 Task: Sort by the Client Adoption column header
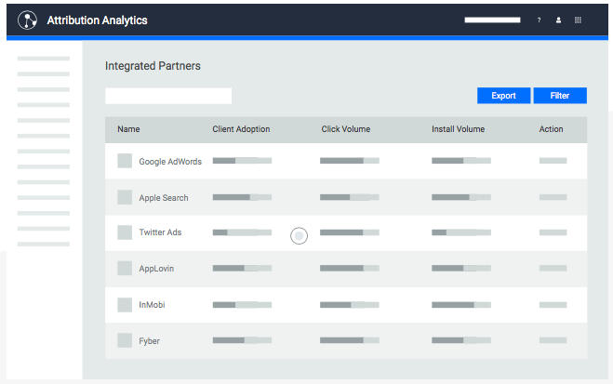tap(241, 129)
